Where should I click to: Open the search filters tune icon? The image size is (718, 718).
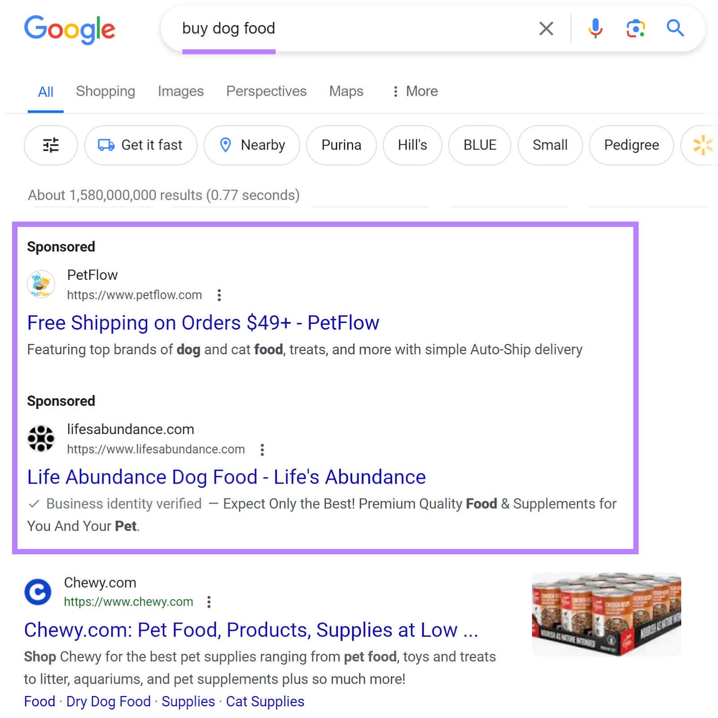click(x=51, y=145)
